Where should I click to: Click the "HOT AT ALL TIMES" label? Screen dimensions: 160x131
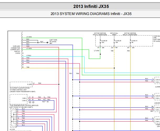click(x=114, y=34)
